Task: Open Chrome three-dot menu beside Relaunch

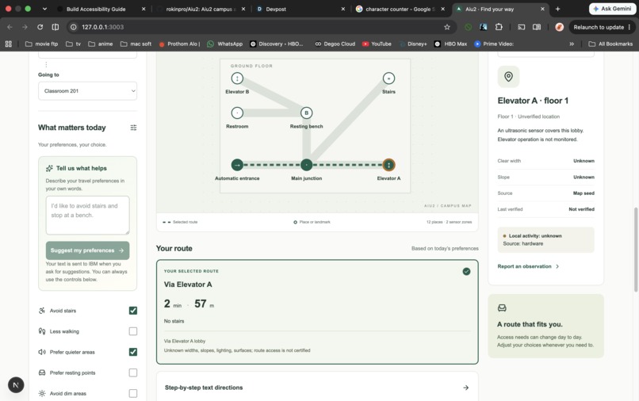Action: click(x=629, y=27)
